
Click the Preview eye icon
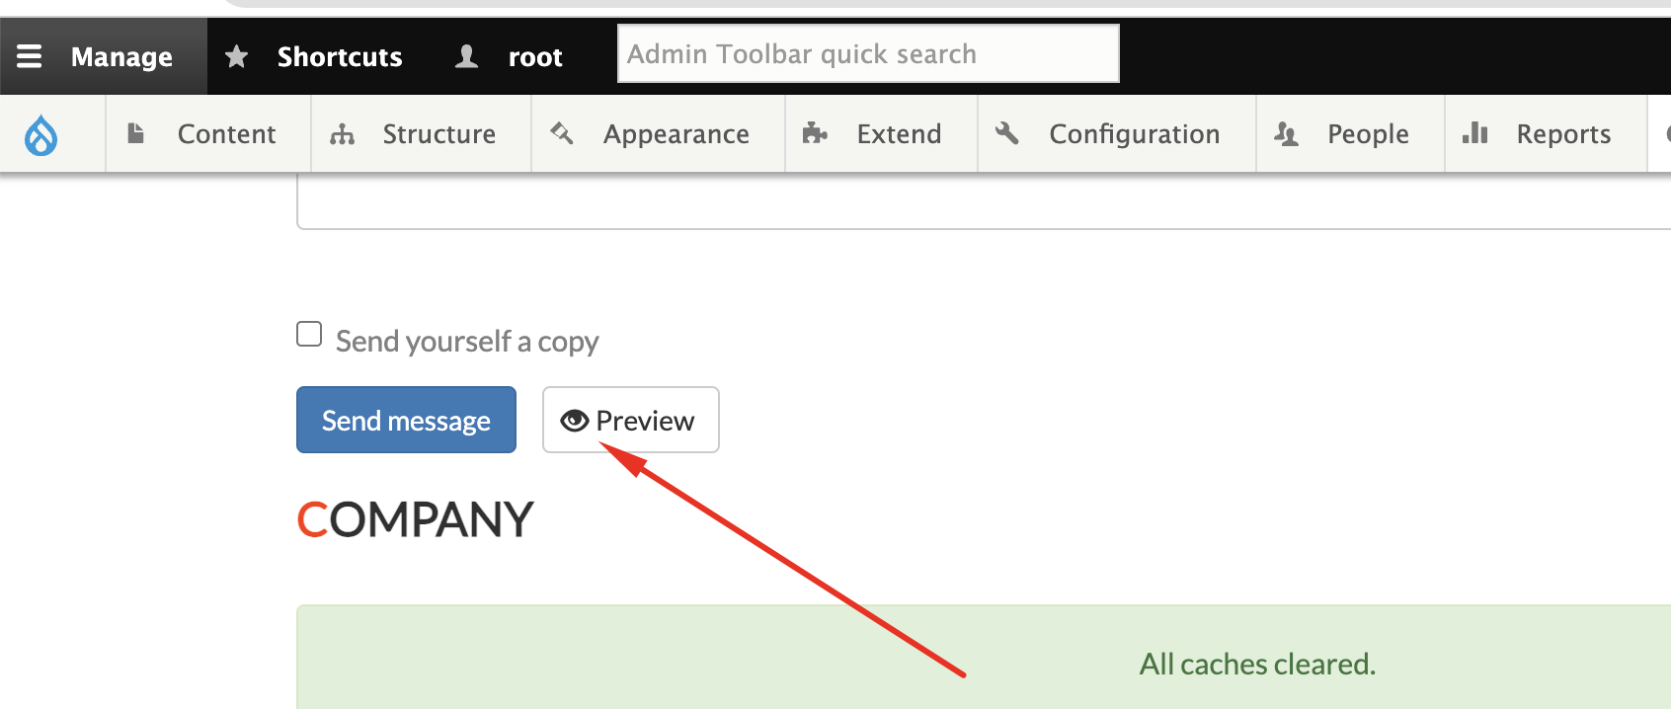pyautogui.click(x=574, y=420)
